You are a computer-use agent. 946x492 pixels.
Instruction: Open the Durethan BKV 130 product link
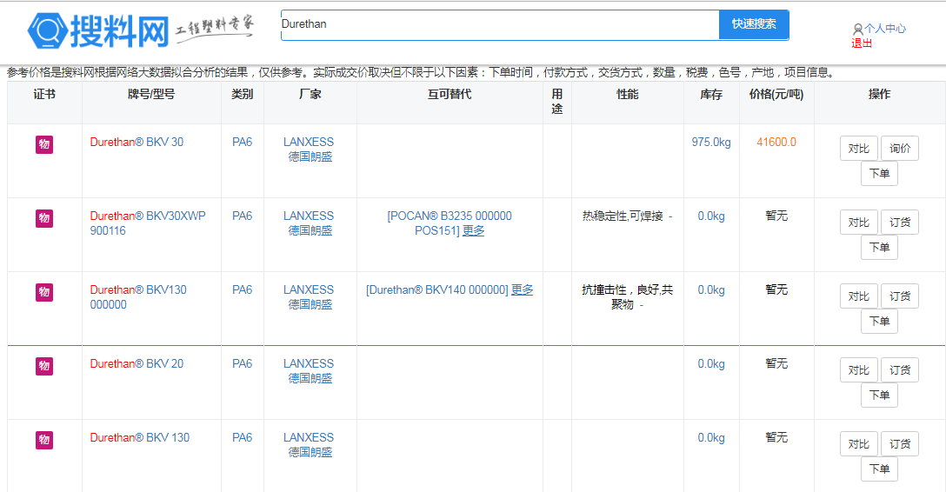point(140,437)
